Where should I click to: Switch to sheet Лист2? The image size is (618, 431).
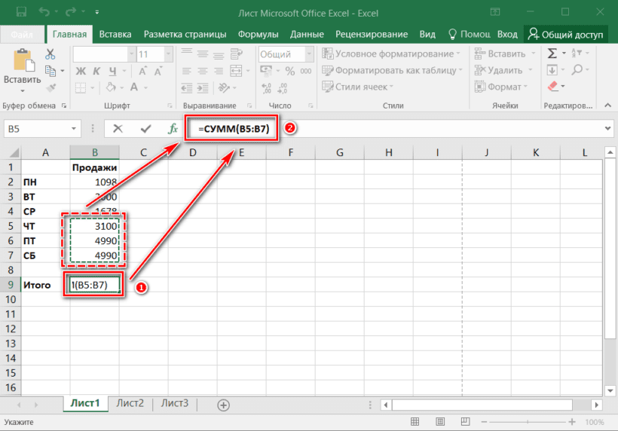[130, 403]
